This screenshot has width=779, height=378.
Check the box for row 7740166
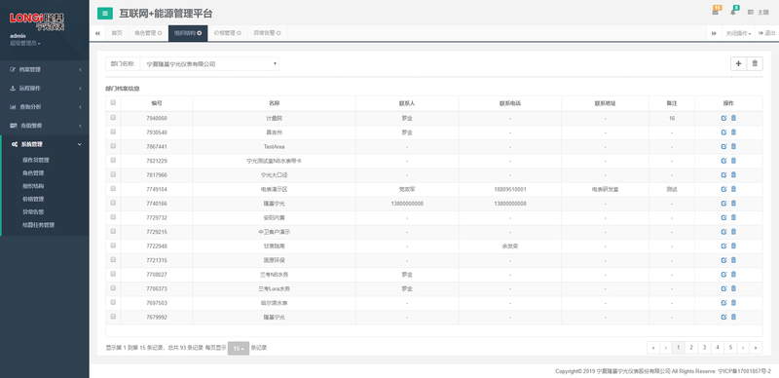coord(113,203)
